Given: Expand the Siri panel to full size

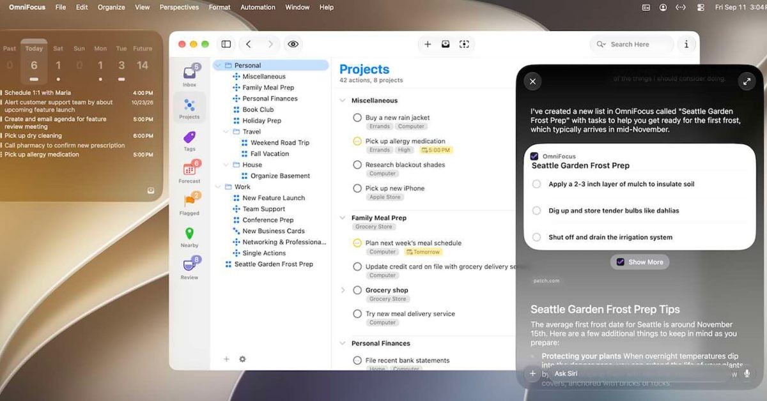Looking at the screenshot, I should (746, 81).
